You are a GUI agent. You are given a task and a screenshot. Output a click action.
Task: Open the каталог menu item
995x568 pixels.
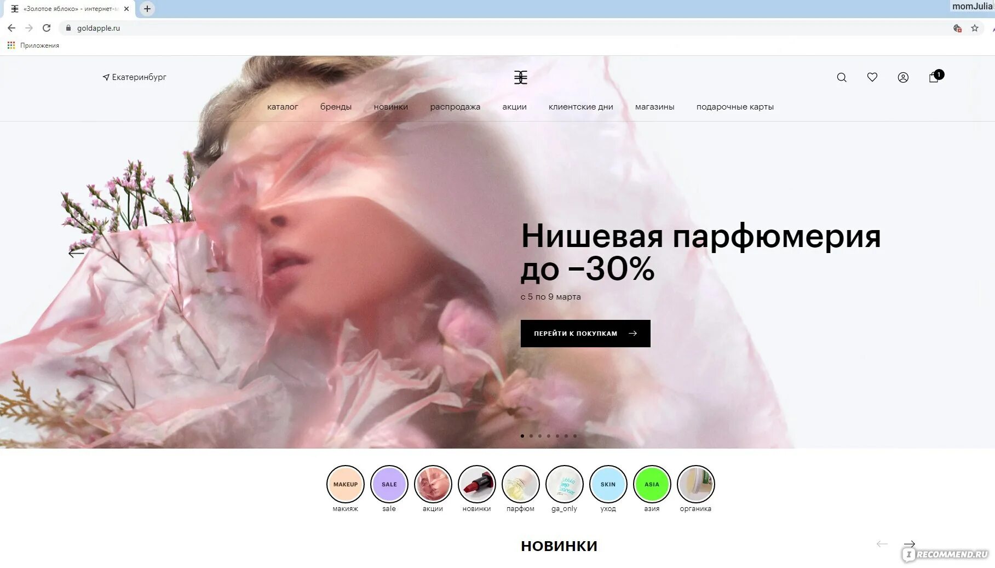click(283, 107)
